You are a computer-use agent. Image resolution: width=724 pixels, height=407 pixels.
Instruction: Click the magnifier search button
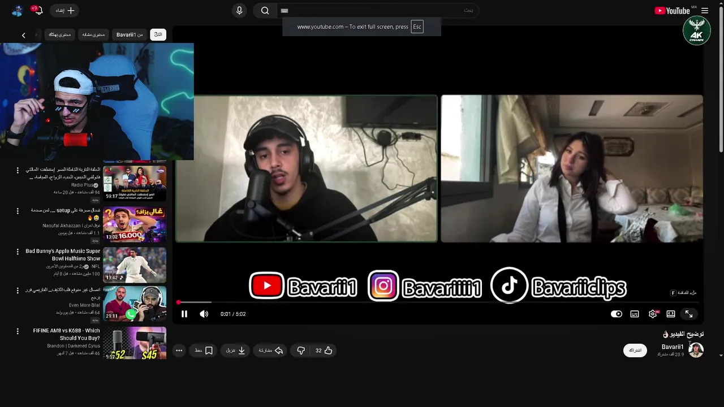(x=265, y=10)
